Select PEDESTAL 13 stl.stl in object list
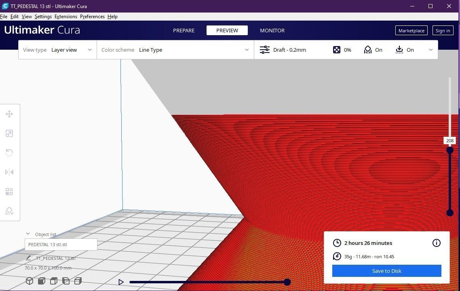Screen dimensions: 460x291 click(61, 245)
